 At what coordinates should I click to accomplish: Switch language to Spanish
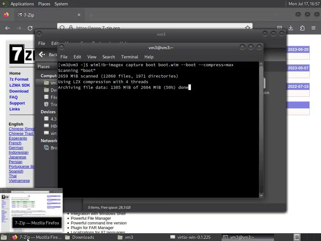tap(16, 171)
